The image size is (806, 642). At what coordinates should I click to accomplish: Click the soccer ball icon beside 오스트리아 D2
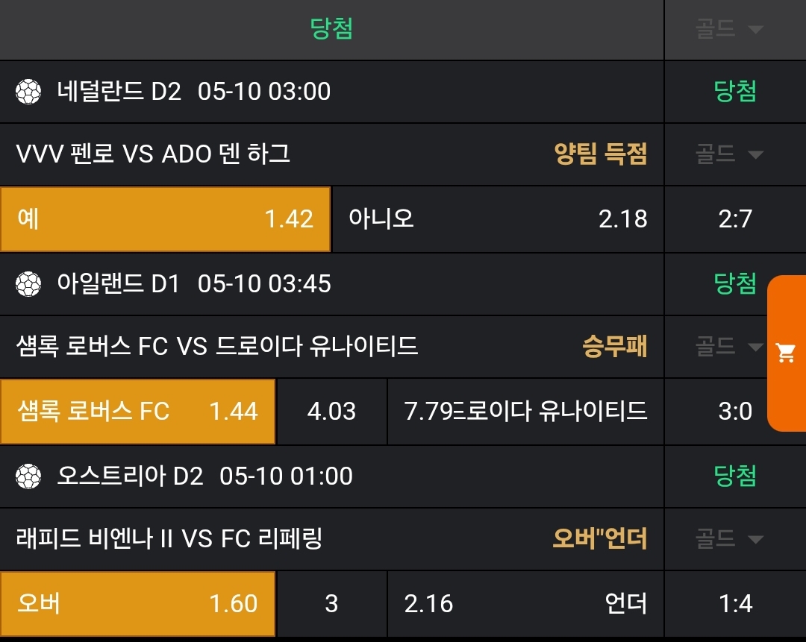coord(28,476)
